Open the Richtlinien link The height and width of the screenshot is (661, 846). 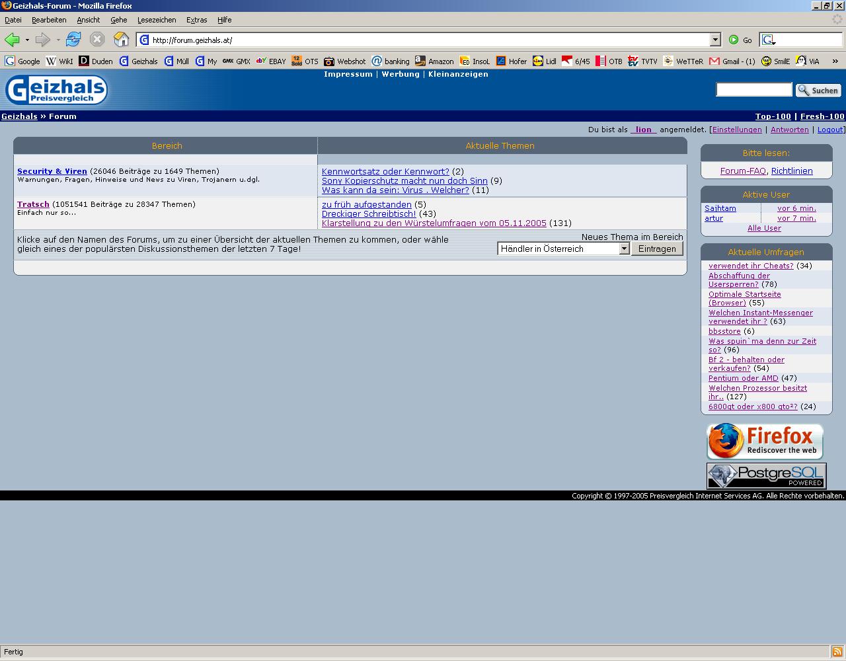click(x=792, y=171)
